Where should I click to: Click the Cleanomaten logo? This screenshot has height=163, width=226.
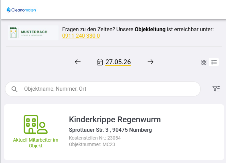21,10
